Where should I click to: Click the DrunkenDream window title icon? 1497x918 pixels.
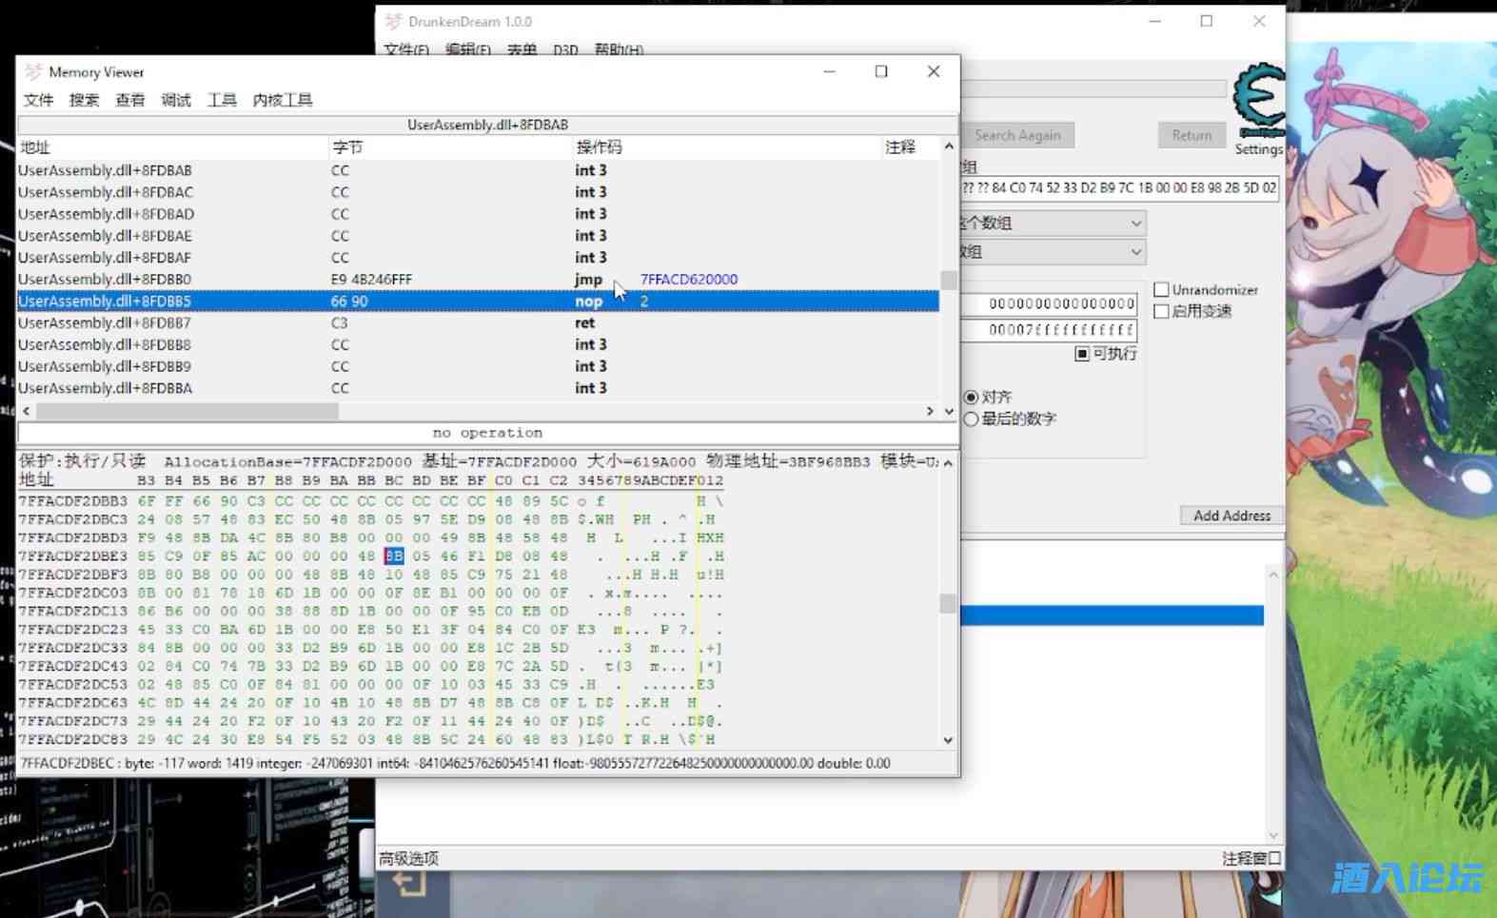392,21
